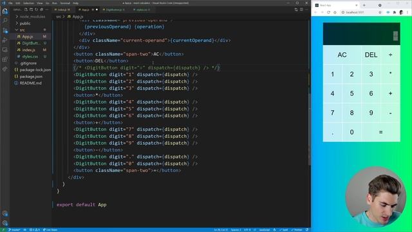Viewport: 412px width, 232px height.
Task: Open the Extensions view
Action: point(5,59)
